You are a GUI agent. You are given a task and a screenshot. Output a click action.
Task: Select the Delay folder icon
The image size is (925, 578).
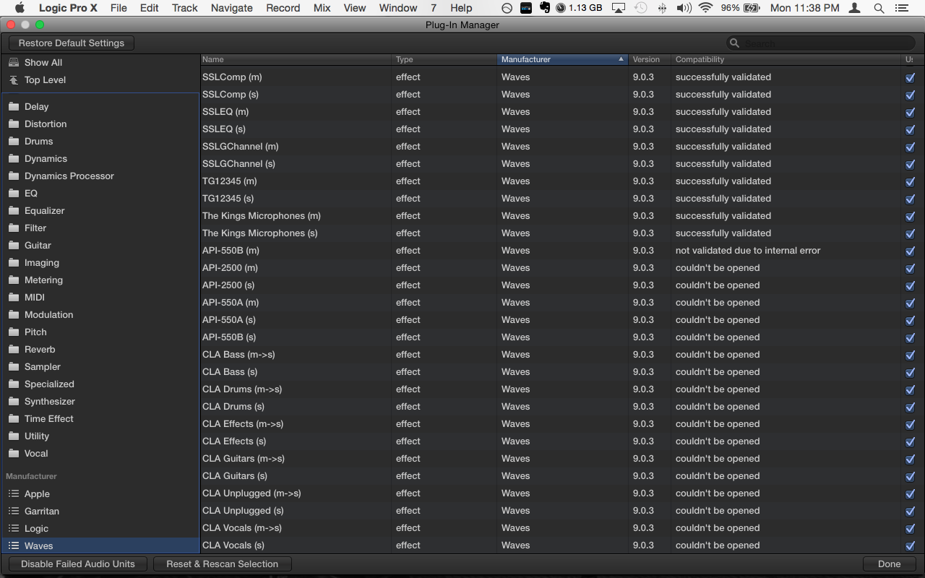[x=14, y=106]
